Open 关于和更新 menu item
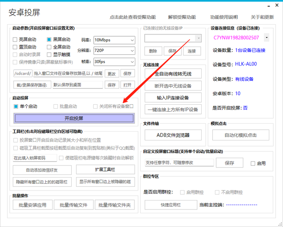 262,17
